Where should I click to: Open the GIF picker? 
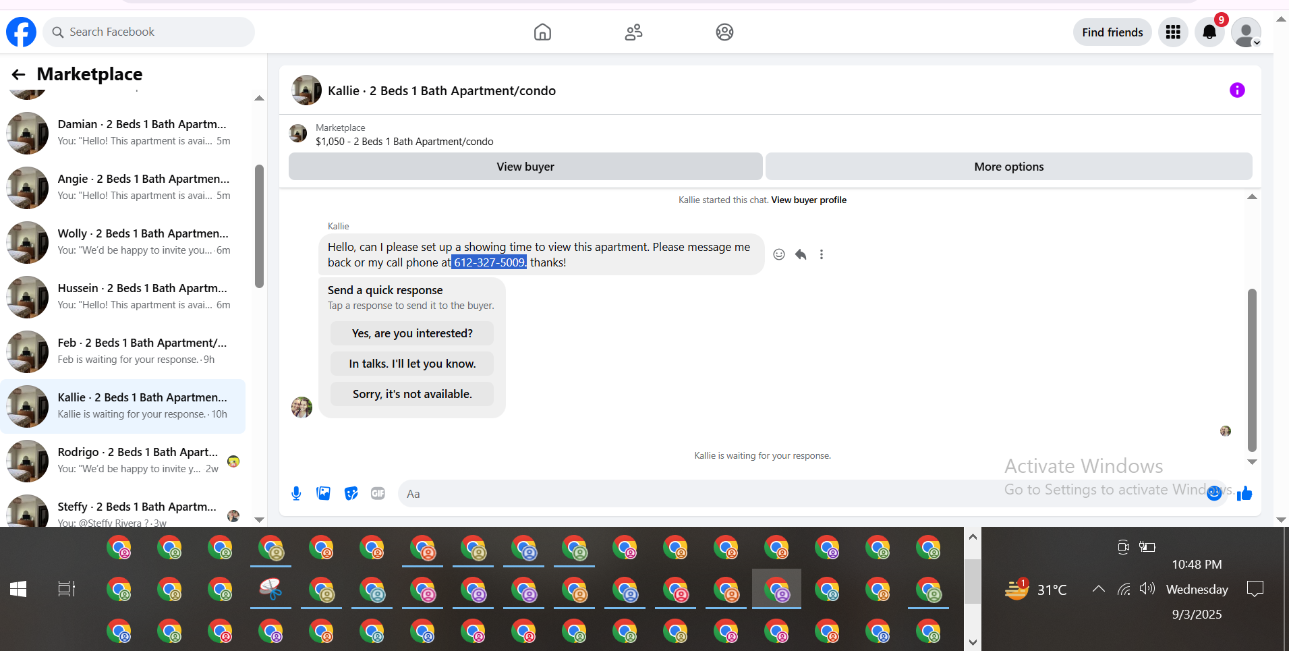click(x=378, y=494)
